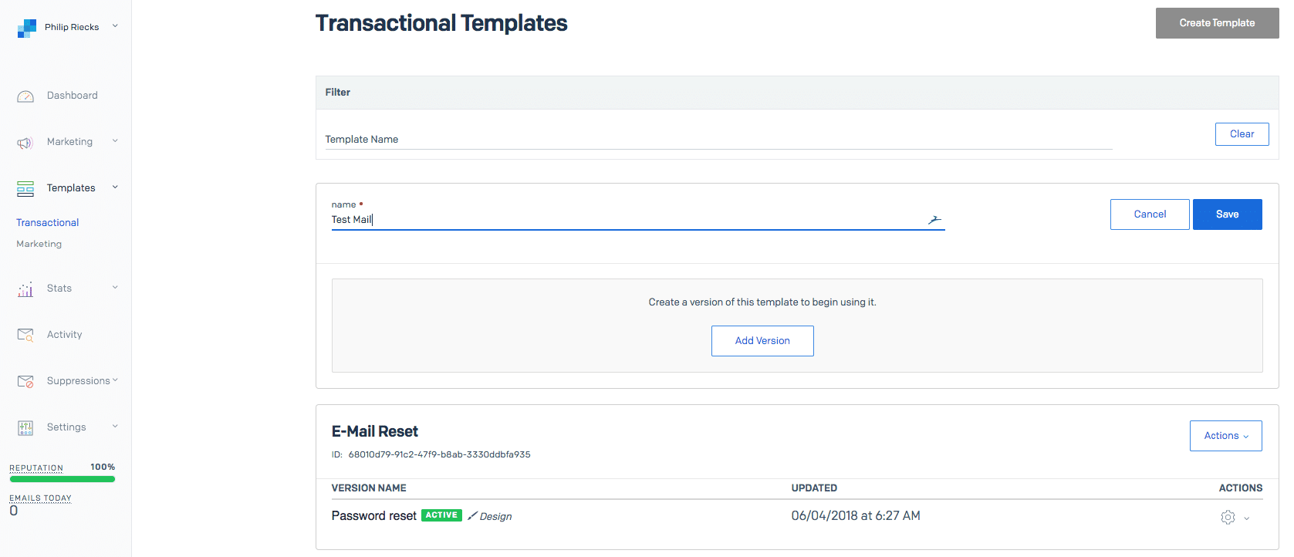
Task: Save the template name
Action: (x=1227, y=214)
